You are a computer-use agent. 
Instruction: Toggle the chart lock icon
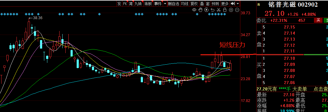[x=225, y=9]
